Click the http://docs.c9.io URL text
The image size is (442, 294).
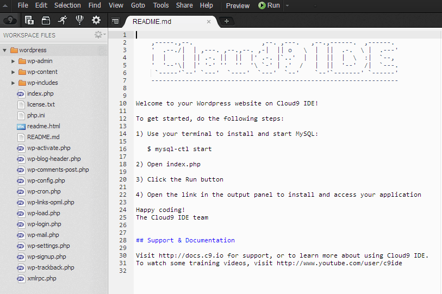click(x=191, y=255)
